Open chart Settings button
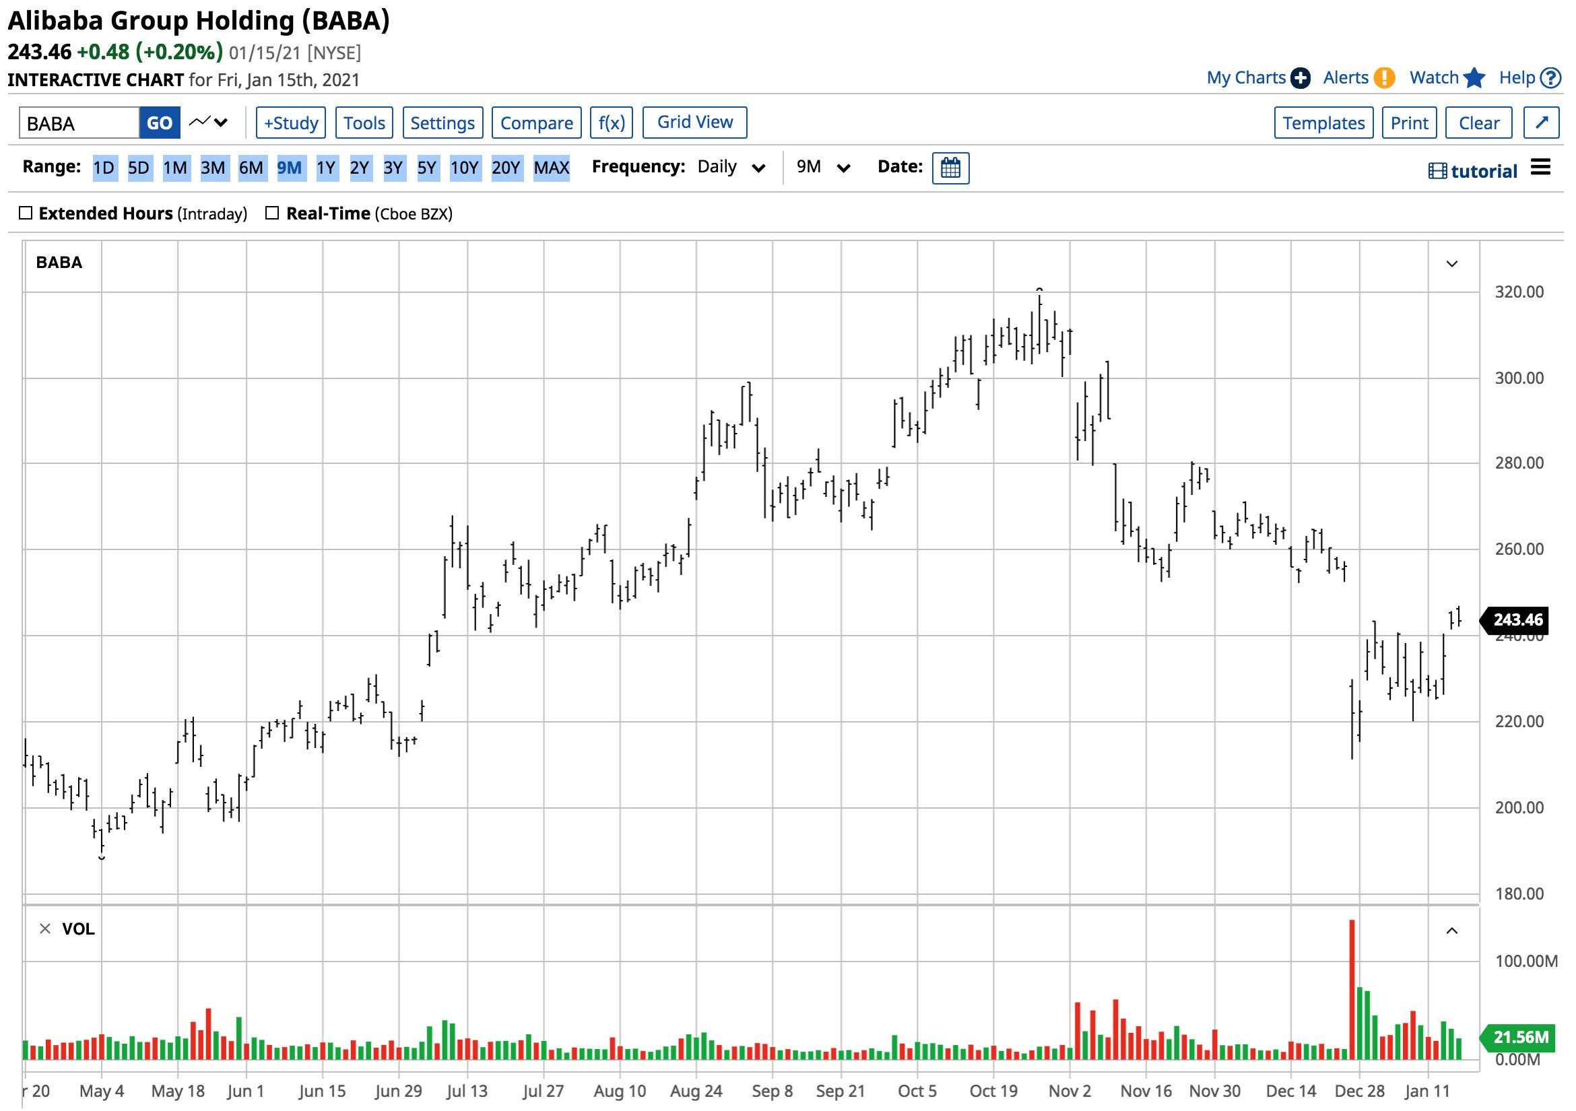Image resolution: width=1576 pixels, height=1111 pixels. [442, 123]
